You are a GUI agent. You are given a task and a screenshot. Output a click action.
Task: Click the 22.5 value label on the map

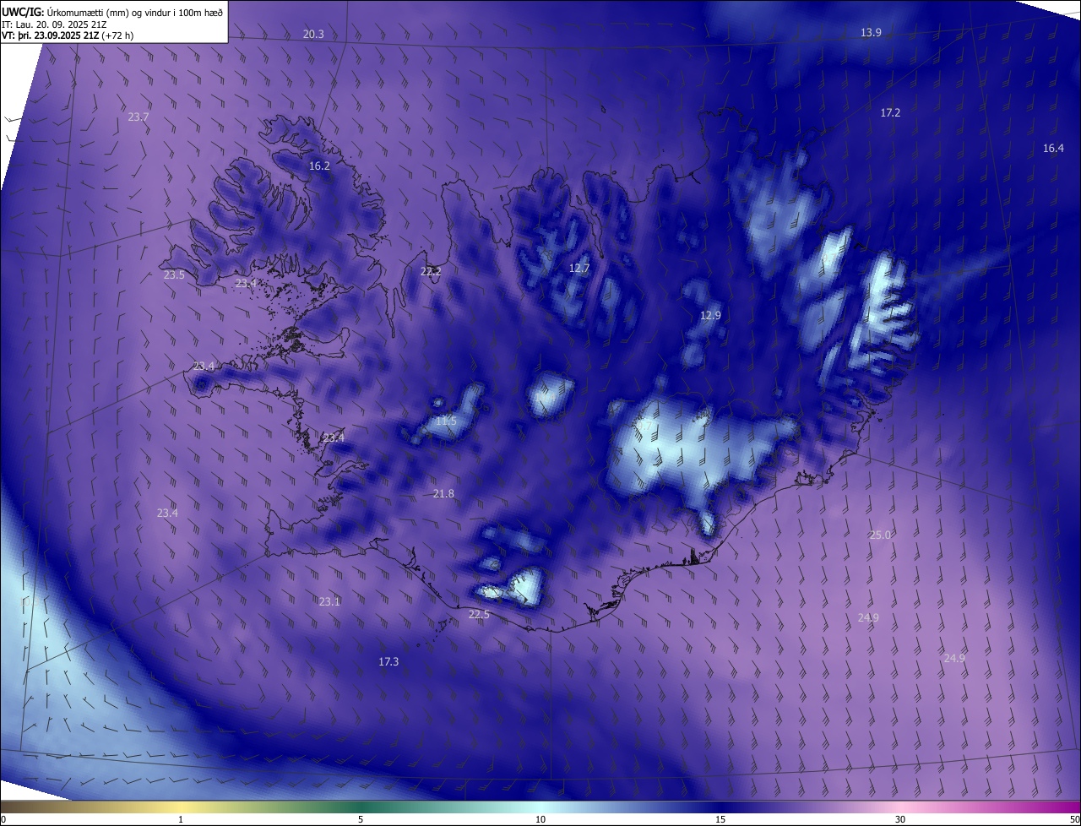[479, 615]
